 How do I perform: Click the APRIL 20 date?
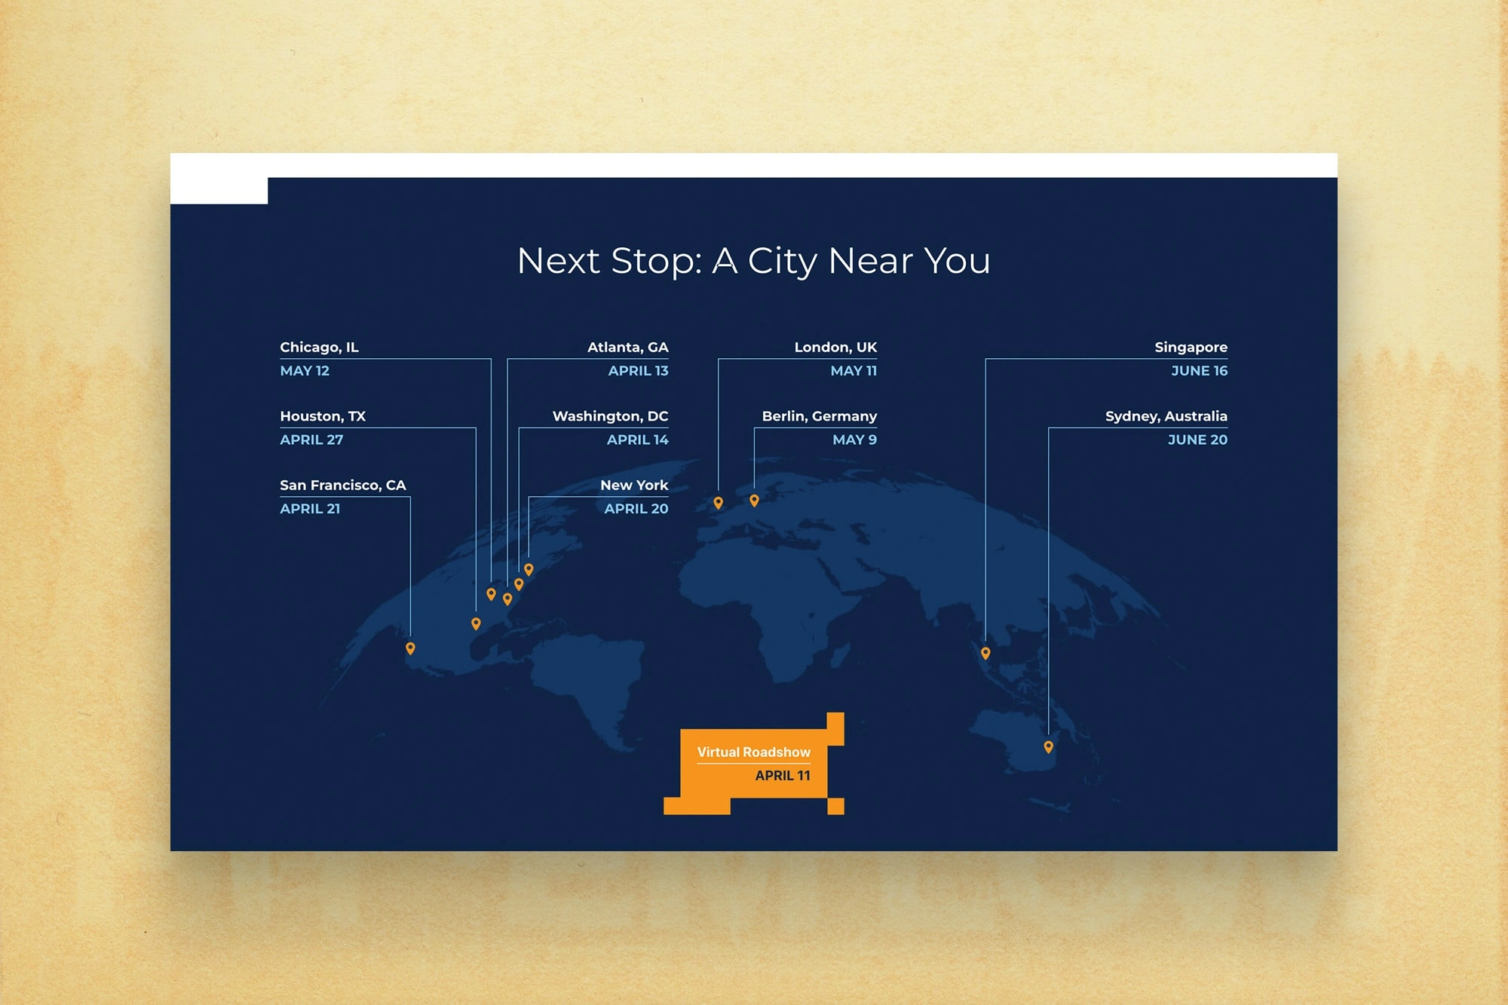click(x=636, y=509)
